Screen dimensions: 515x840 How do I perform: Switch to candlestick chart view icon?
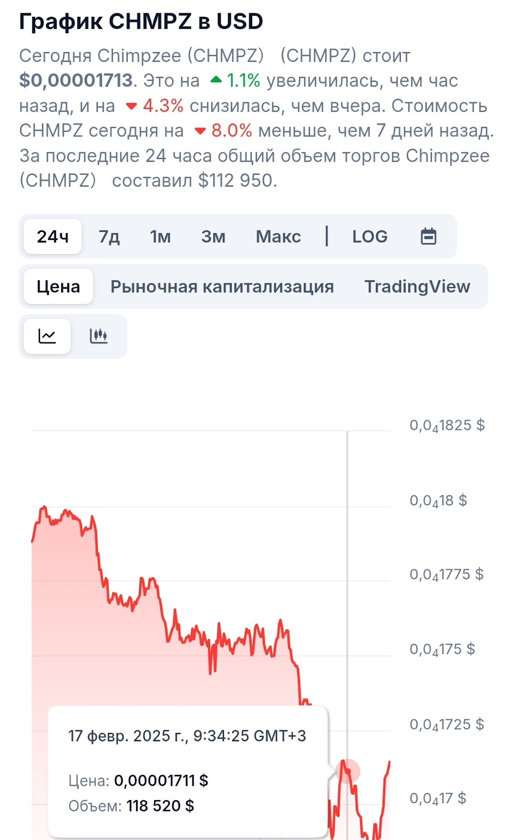click(98, 336)
